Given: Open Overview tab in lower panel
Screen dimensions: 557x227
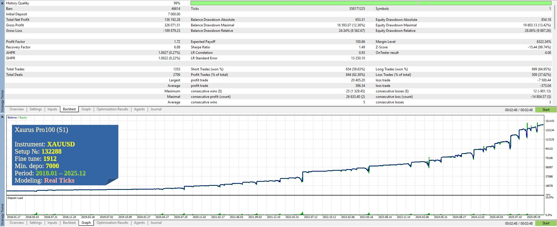Looking at the screenshot, I should 17,223.
